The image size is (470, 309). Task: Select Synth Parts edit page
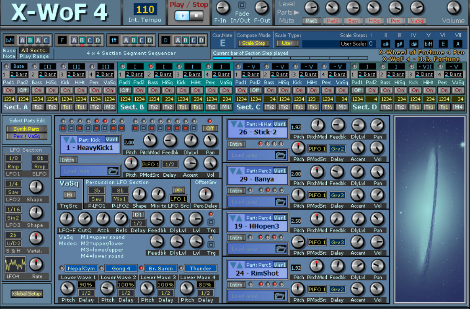click(x=26, y=129)
